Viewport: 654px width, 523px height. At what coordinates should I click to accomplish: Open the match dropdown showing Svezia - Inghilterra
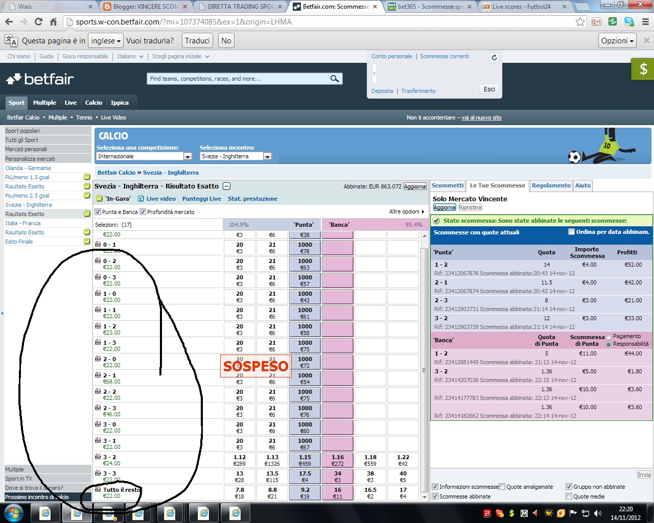pos(236,156)
